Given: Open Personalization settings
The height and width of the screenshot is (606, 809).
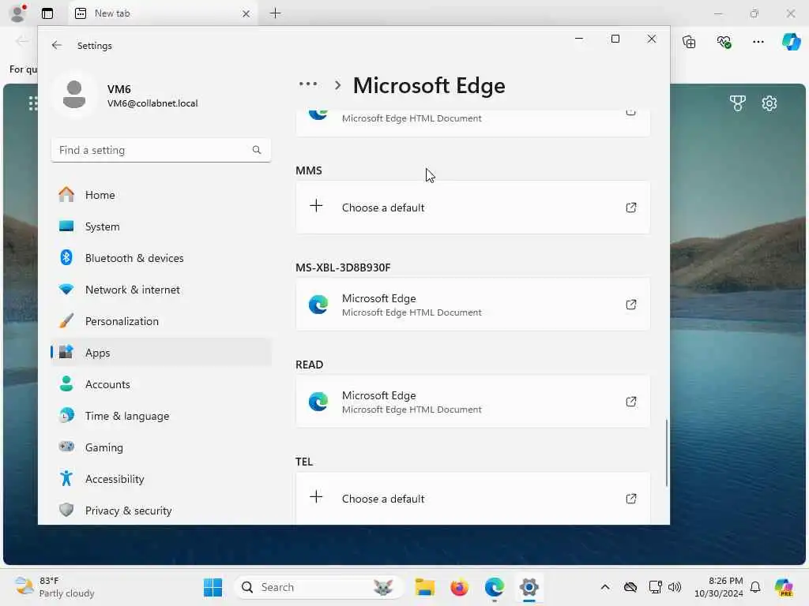Looking at the screenshot, I should pyautogui.click(x=161, y=321).
